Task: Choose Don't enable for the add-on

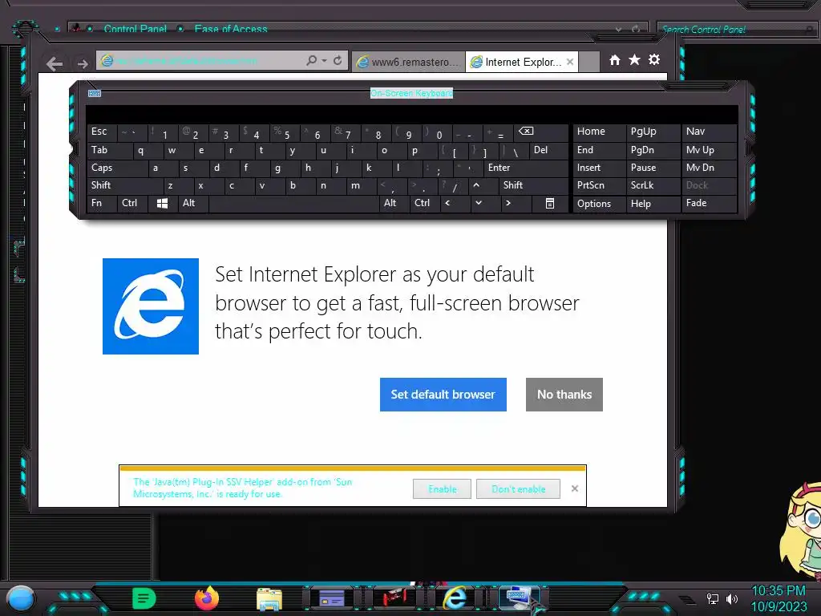Action: coord(519,488)
